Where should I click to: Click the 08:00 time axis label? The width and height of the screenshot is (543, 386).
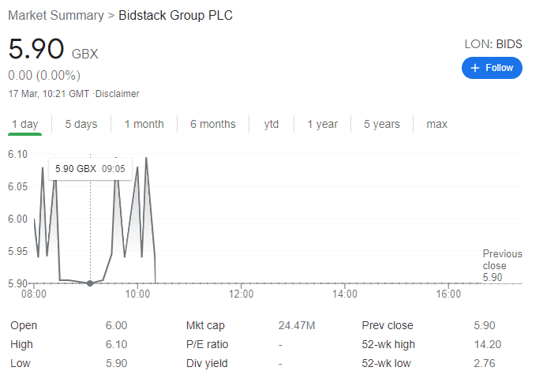coord(34,294)
